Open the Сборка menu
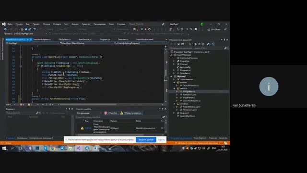 point(46,24)
